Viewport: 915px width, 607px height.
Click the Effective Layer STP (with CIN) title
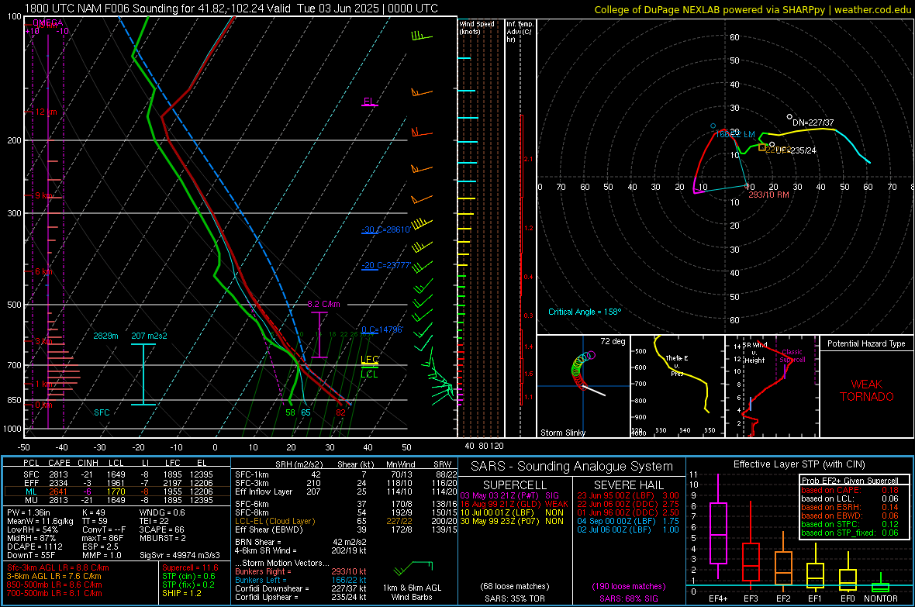pyautogui.click(x=799, y=464)
